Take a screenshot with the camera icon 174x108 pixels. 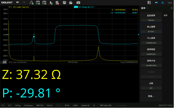point(78,3)
